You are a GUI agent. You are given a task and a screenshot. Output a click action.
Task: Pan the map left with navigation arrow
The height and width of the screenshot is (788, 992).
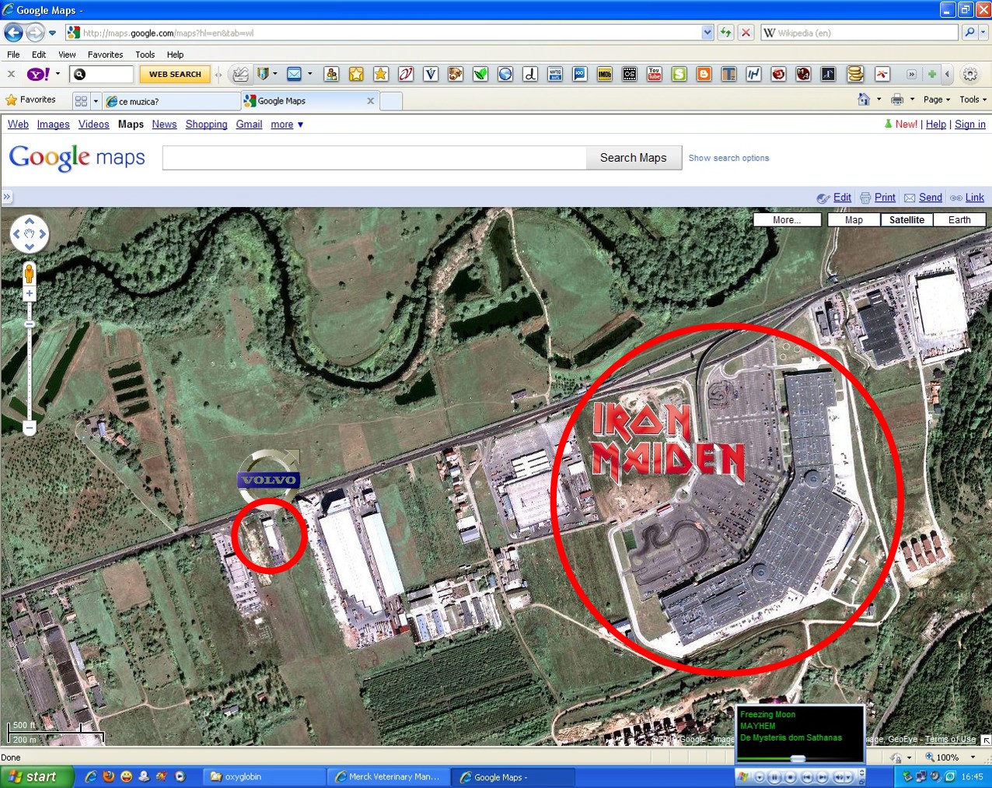(16, 233)
